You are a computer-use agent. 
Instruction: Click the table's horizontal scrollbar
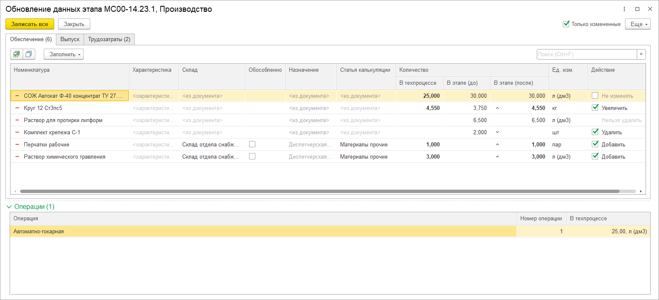tap(319, 191)
